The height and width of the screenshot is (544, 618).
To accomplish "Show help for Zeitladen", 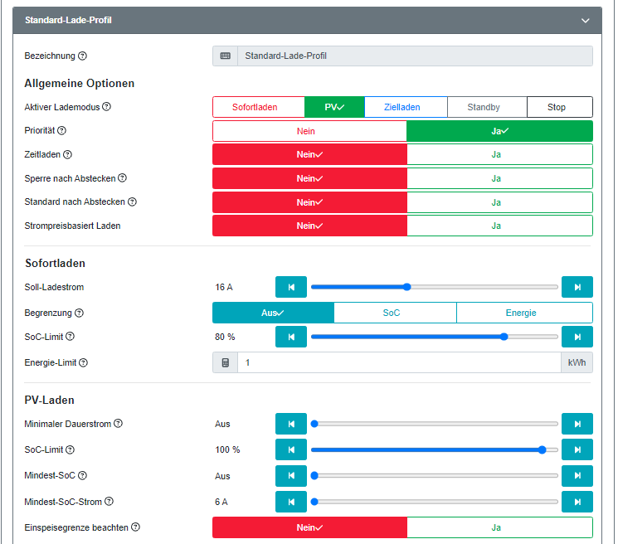I will pos(68,154).
